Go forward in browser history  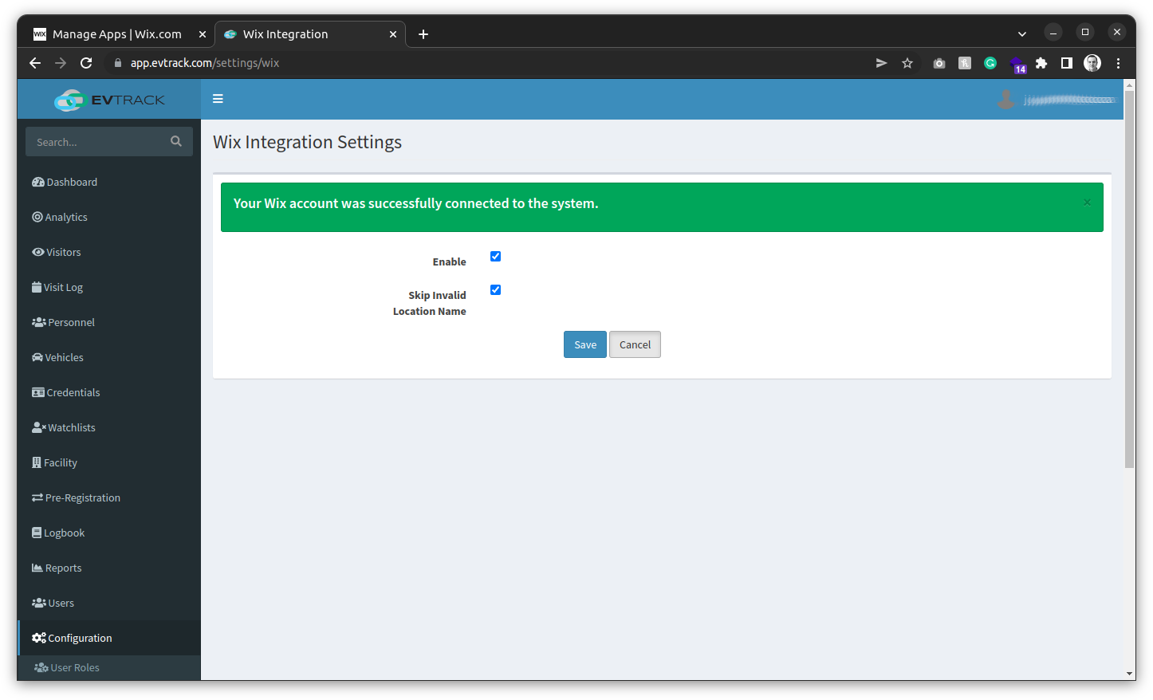tap(61, 63)
